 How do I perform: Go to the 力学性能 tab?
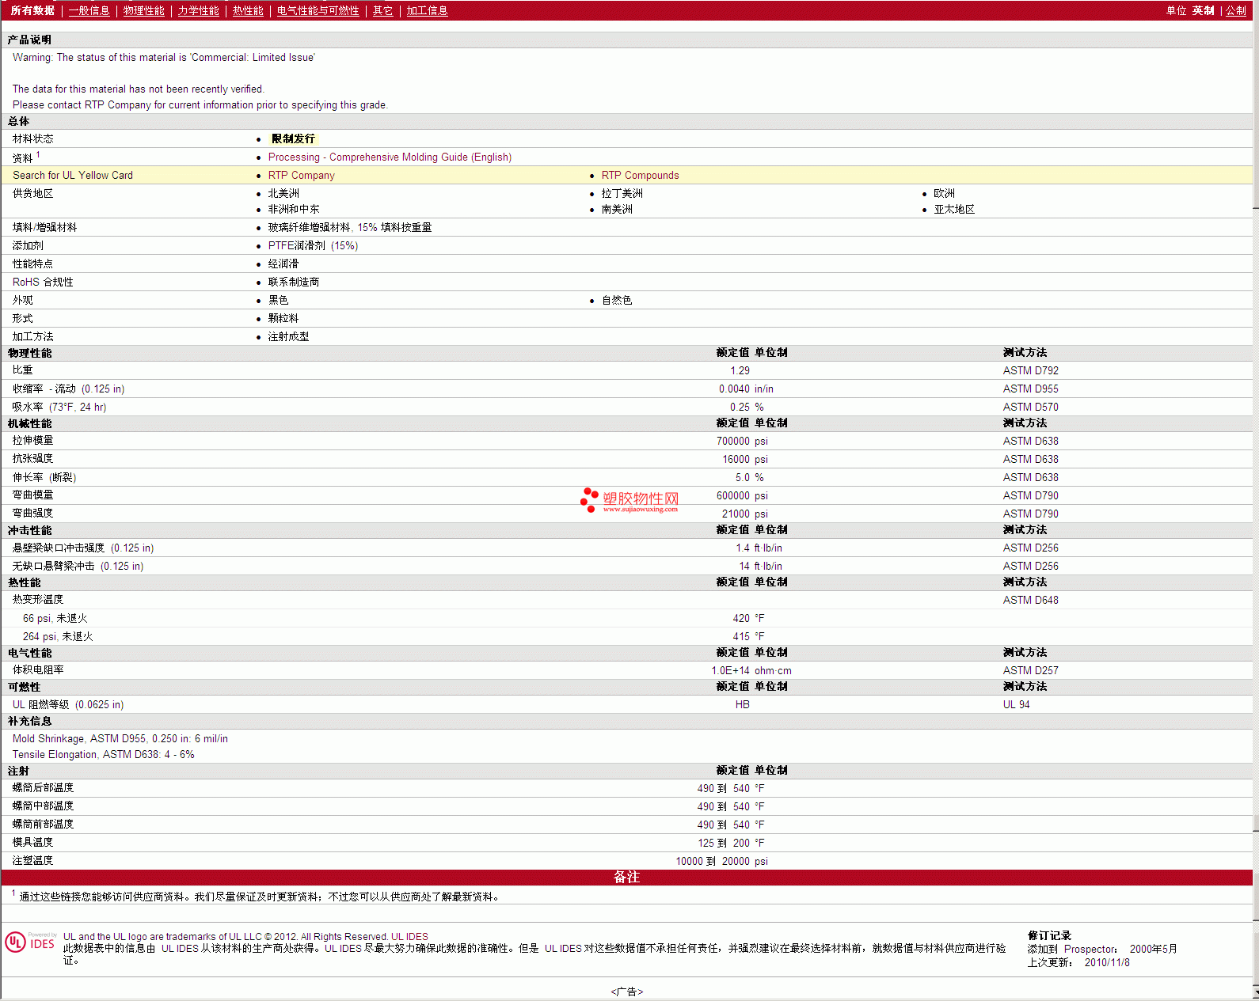pos(198,11)
